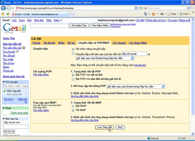This screenshot has height=141, width=195.
Task: Open the Tools menu in toolbar
Action: tap(185, 14)
